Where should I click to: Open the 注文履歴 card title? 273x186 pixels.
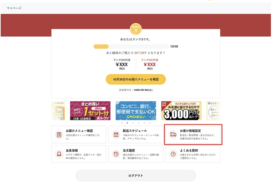point(129,150)
